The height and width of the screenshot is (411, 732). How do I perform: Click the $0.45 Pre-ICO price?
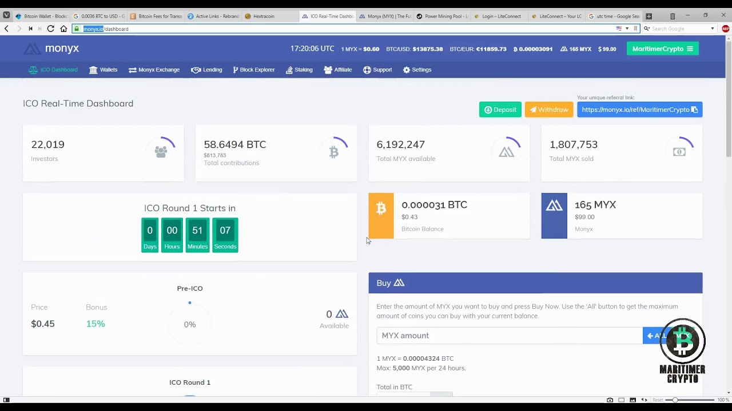point(43,324)
